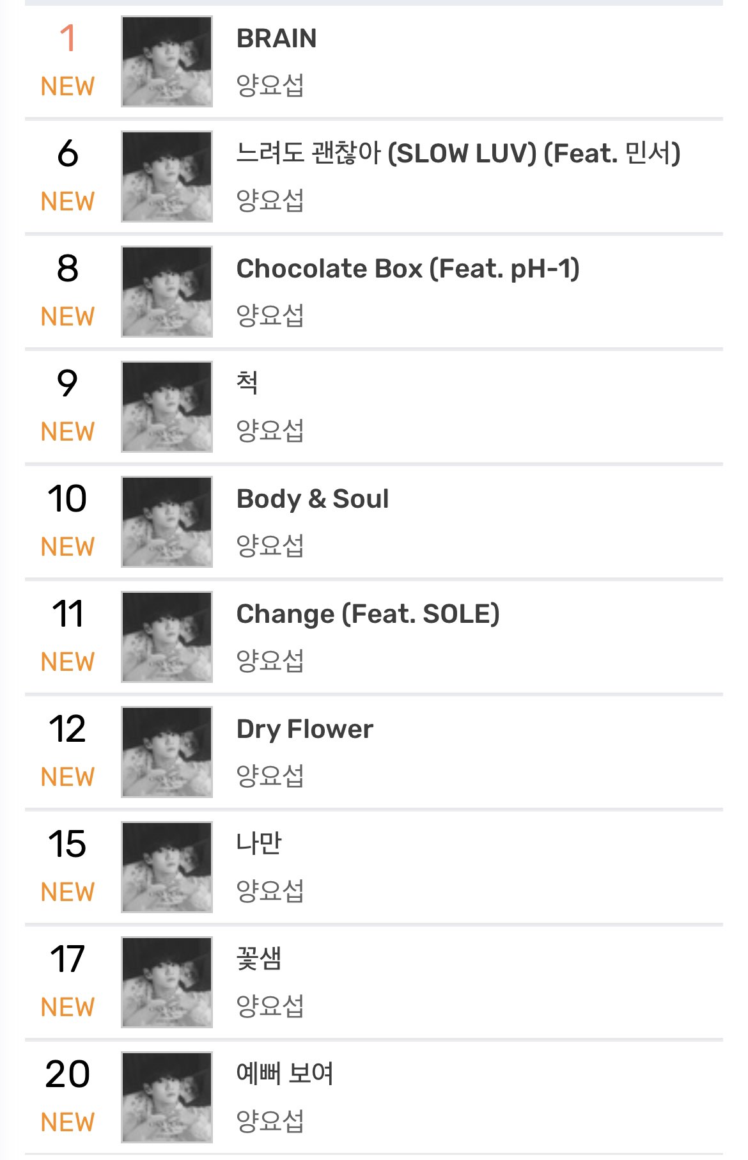Viewport: 748px width, 1160px height.
Task: Open Change (Feat. SOLE) song
Action: coord(368,614)
